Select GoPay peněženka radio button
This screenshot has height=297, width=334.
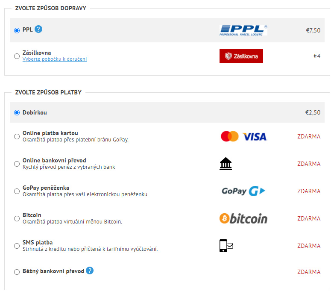click(x=17, y=191)
